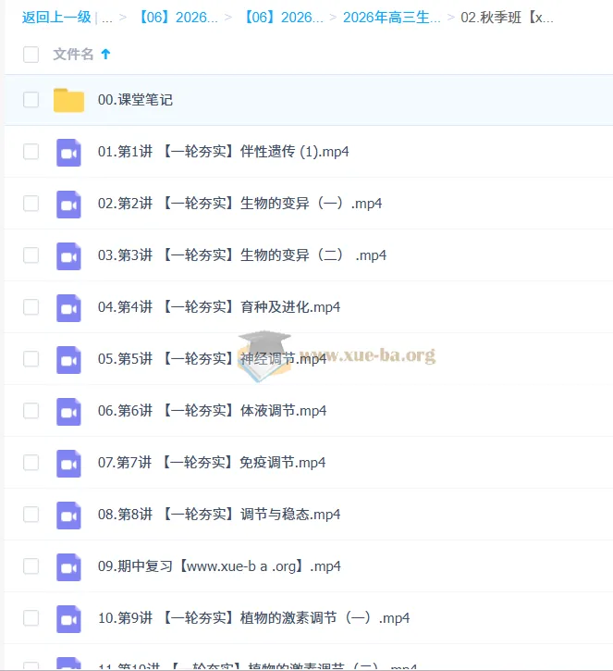Toggle the select-all checkbox in header
Screen dimensions: 613x671
31,55
